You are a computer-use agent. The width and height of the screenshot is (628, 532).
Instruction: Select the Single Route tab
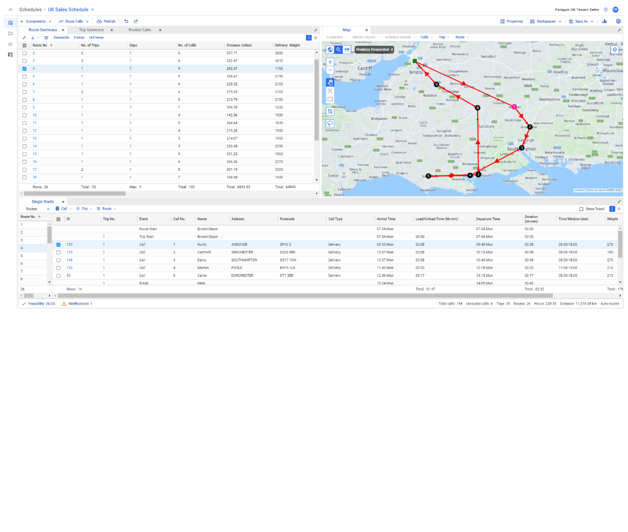(43, 201)
